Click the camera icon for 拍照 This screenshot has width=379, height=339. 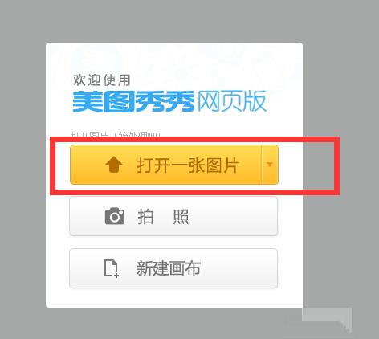pos(115,216)
